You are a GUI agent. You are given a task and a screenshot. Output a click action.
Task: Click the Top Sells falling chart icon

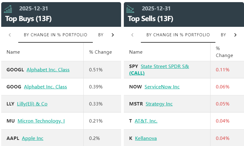[130, 9]
